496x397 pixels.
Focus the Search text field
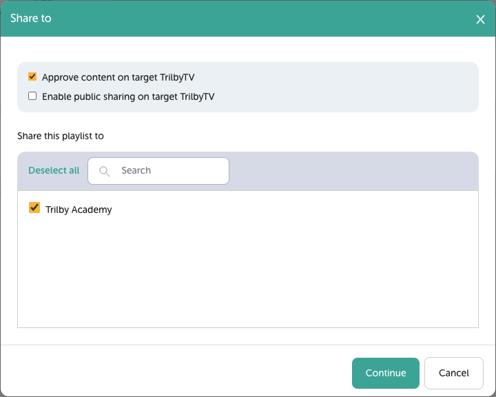tap(169, 171)
